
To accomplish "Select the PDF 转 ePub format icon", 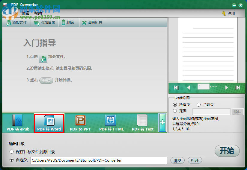I will coord(18,123).
